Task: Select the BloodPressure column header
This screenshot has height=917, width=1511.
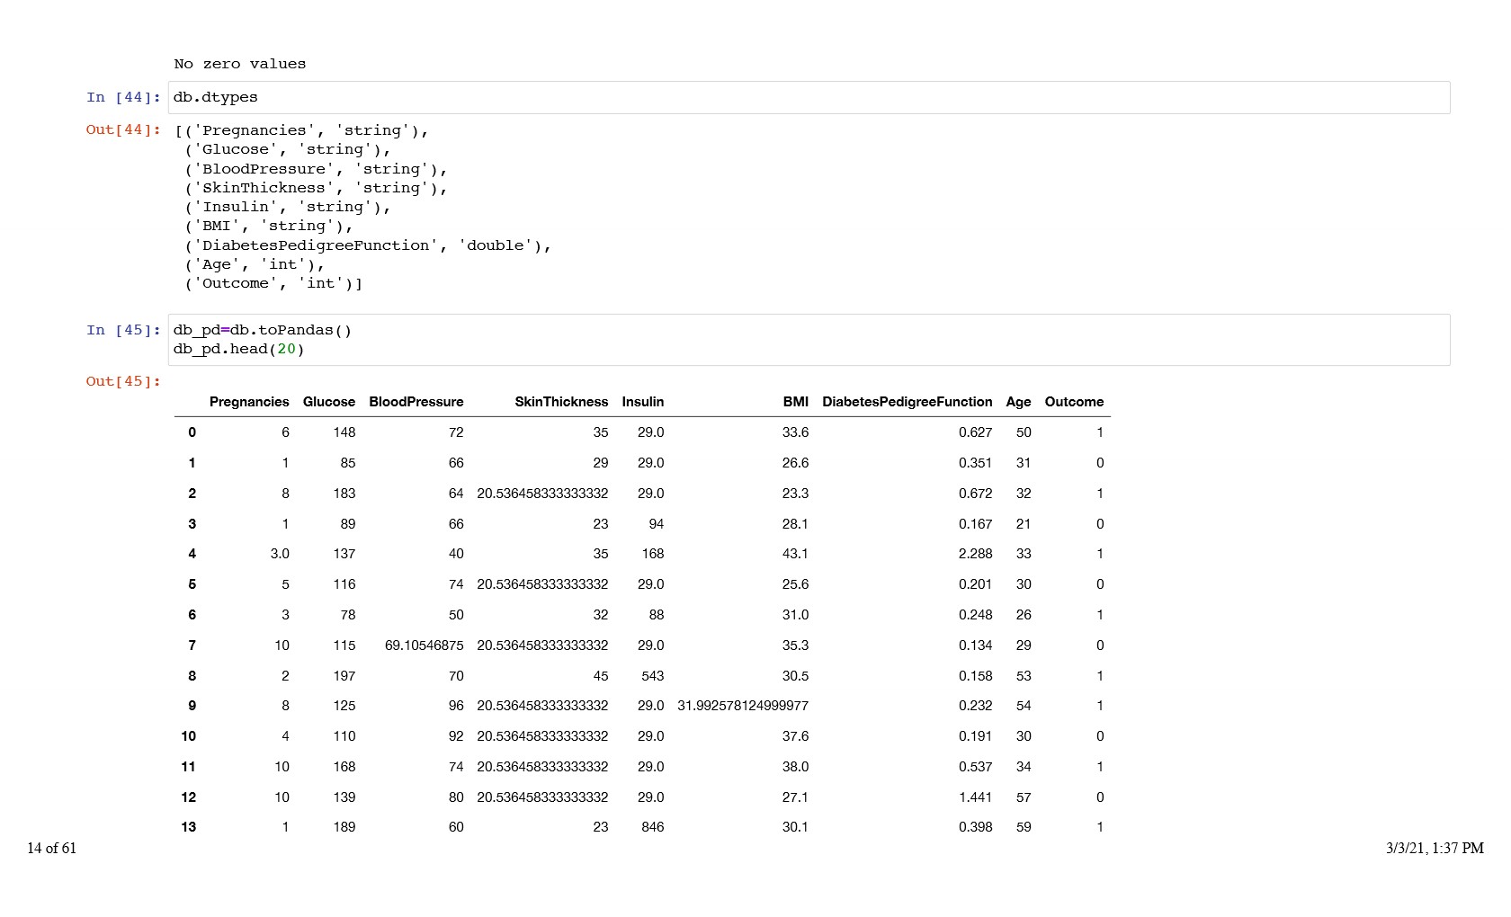Action: [x=416, y=402]
